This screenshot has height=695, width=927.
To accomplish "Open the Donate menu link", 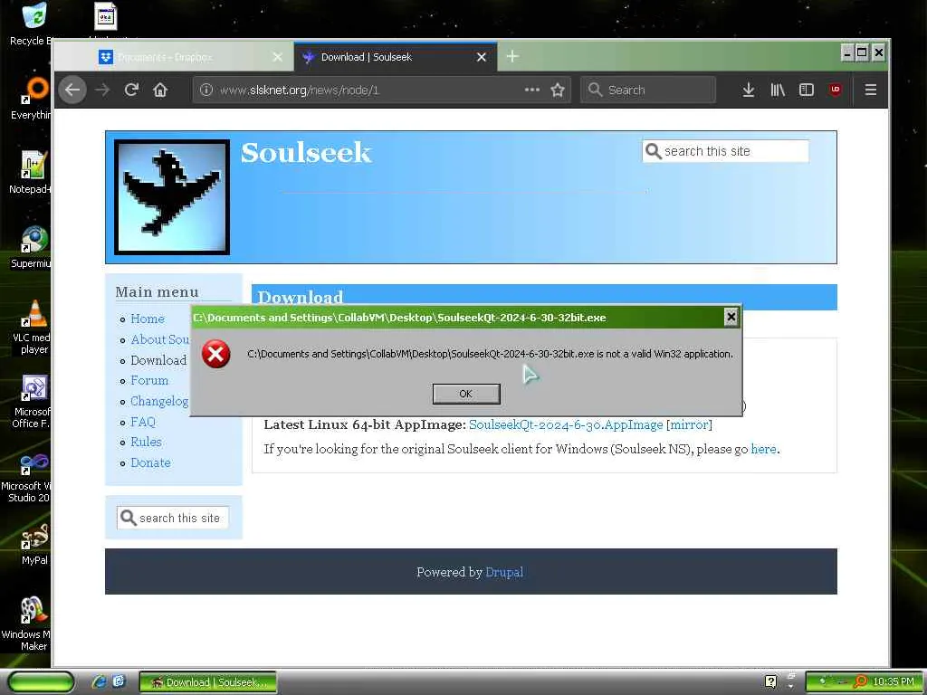I will pyautogui.click(x=150, y=462).
